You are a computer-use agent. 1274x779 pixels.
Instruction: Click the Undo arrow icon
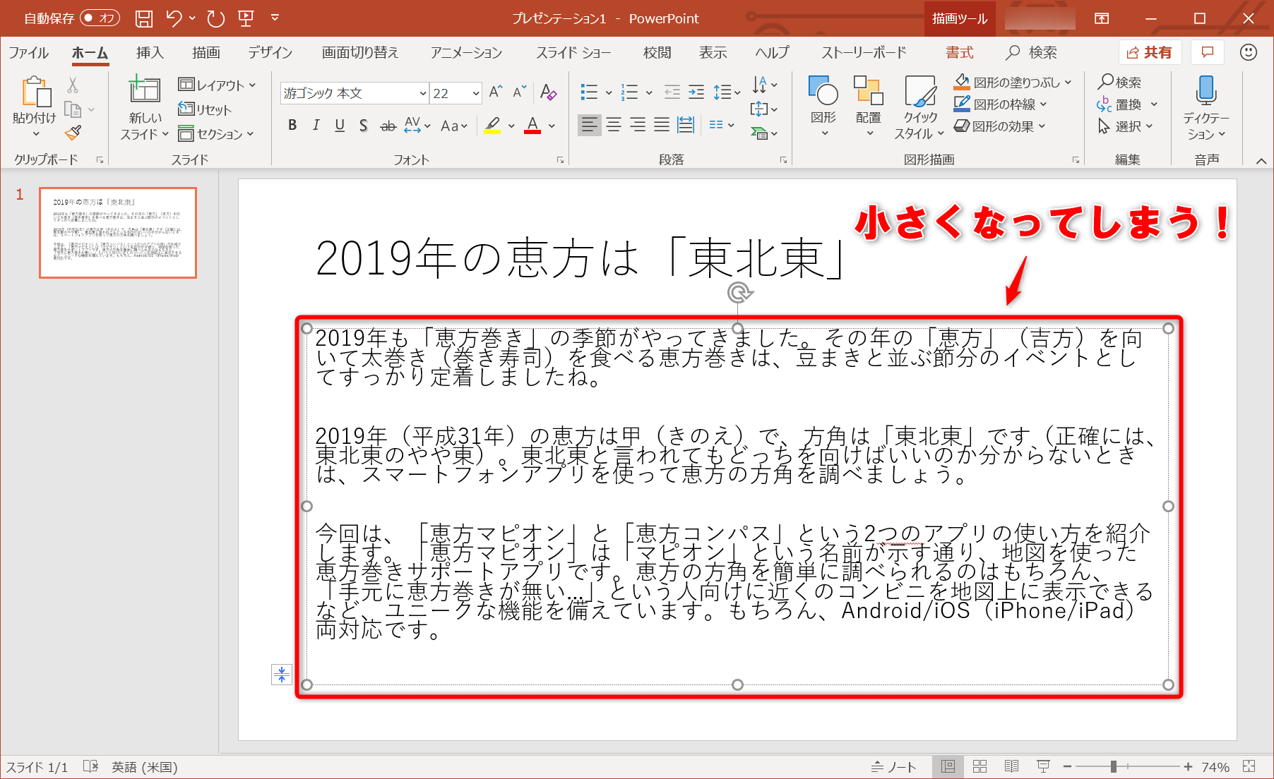click(174, 18)
